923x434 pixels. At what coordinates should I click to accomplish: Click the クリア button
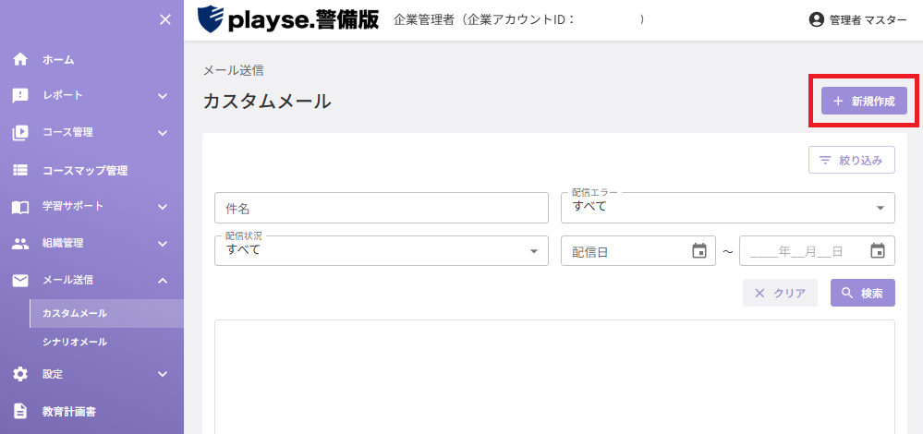780,293
